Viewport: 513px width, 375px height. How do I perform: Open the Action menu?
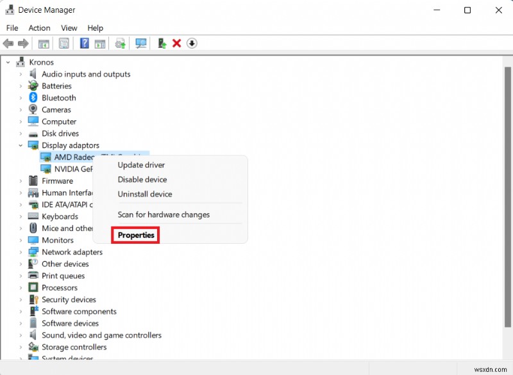[39, 28]
